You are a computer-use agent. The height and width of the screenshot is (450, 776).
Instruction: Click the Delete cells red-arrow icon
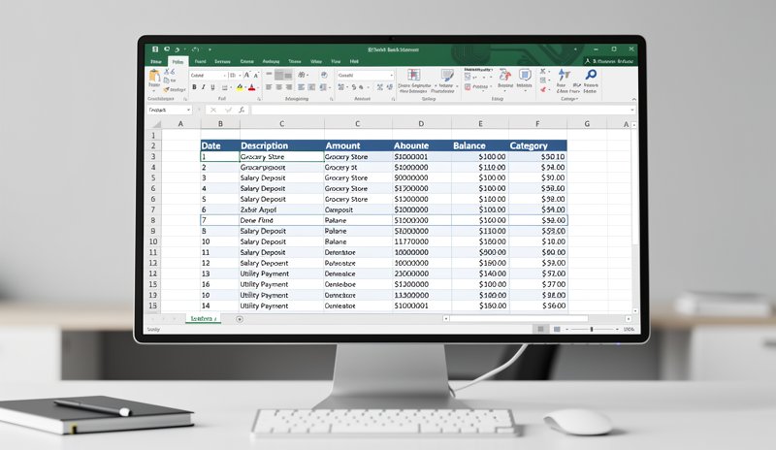505,76
